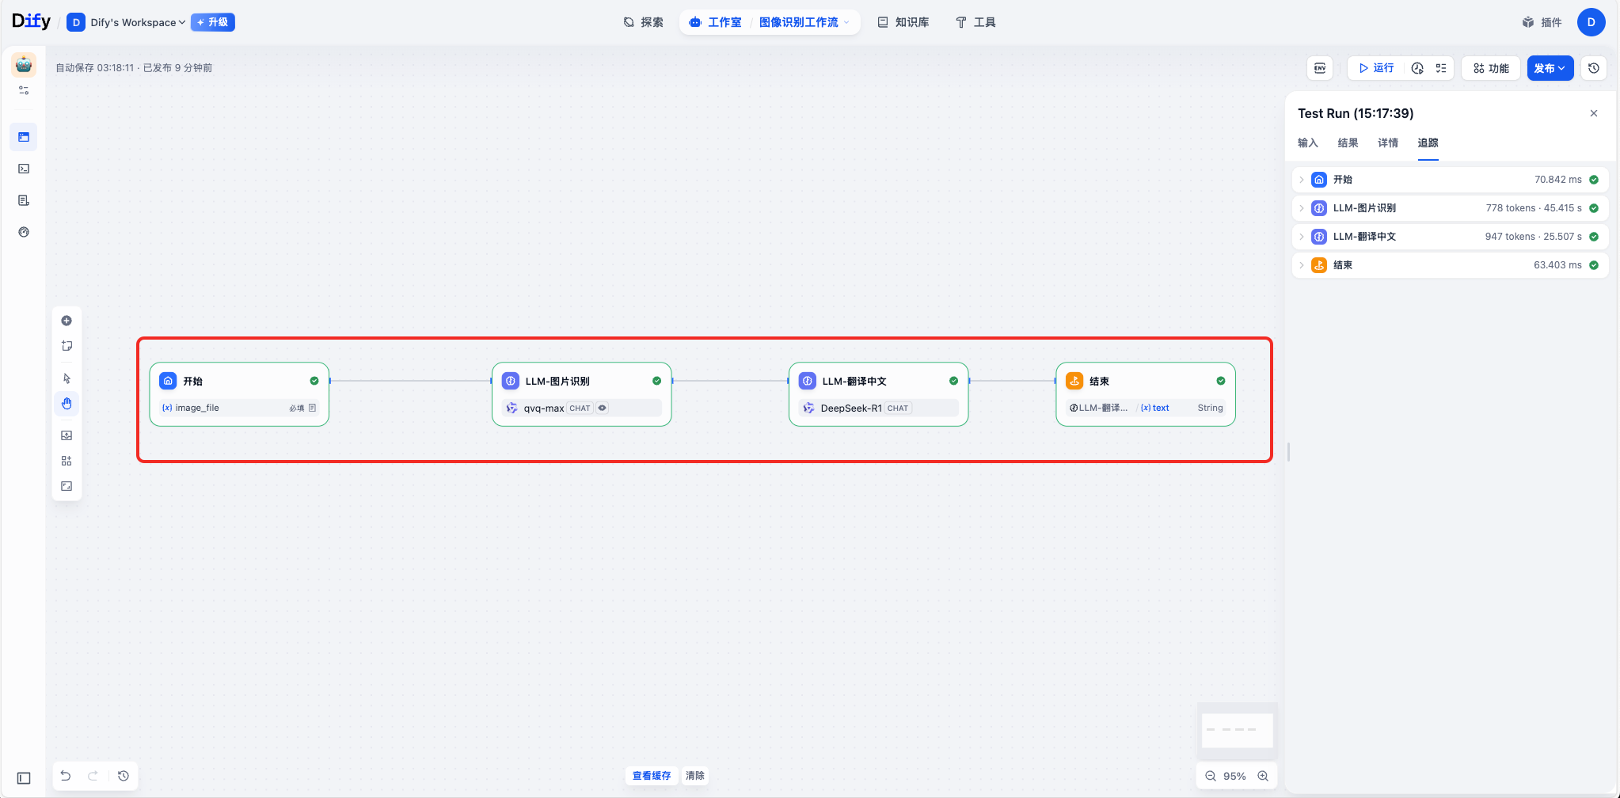
Task: Click the 查看缓存 link
Action: [651, 776]
